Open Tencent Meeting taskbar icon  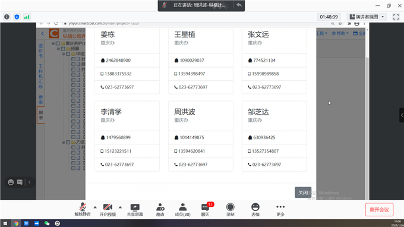37,223
